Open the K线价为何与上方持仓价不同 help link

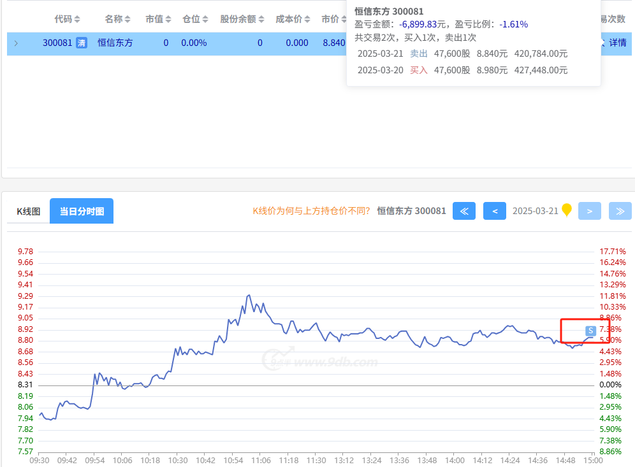pos(311,211)
